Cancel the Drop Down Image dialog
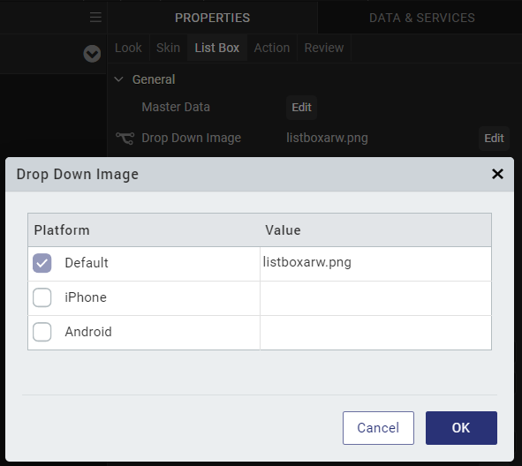The image size is (522, 466). (x=378, y=428)
